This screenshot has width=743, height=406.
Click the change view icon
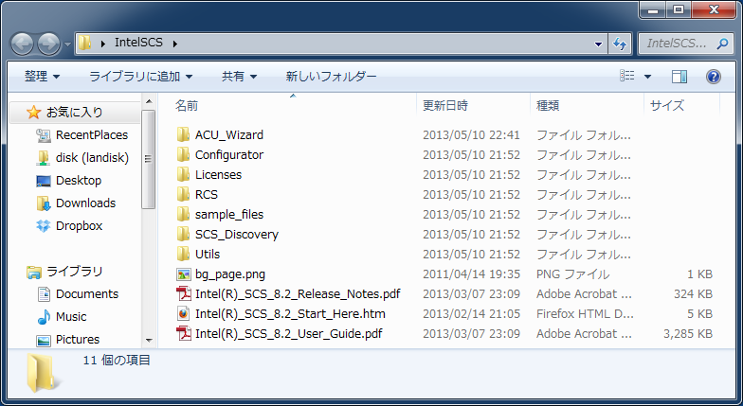click(x=627, y=76)
